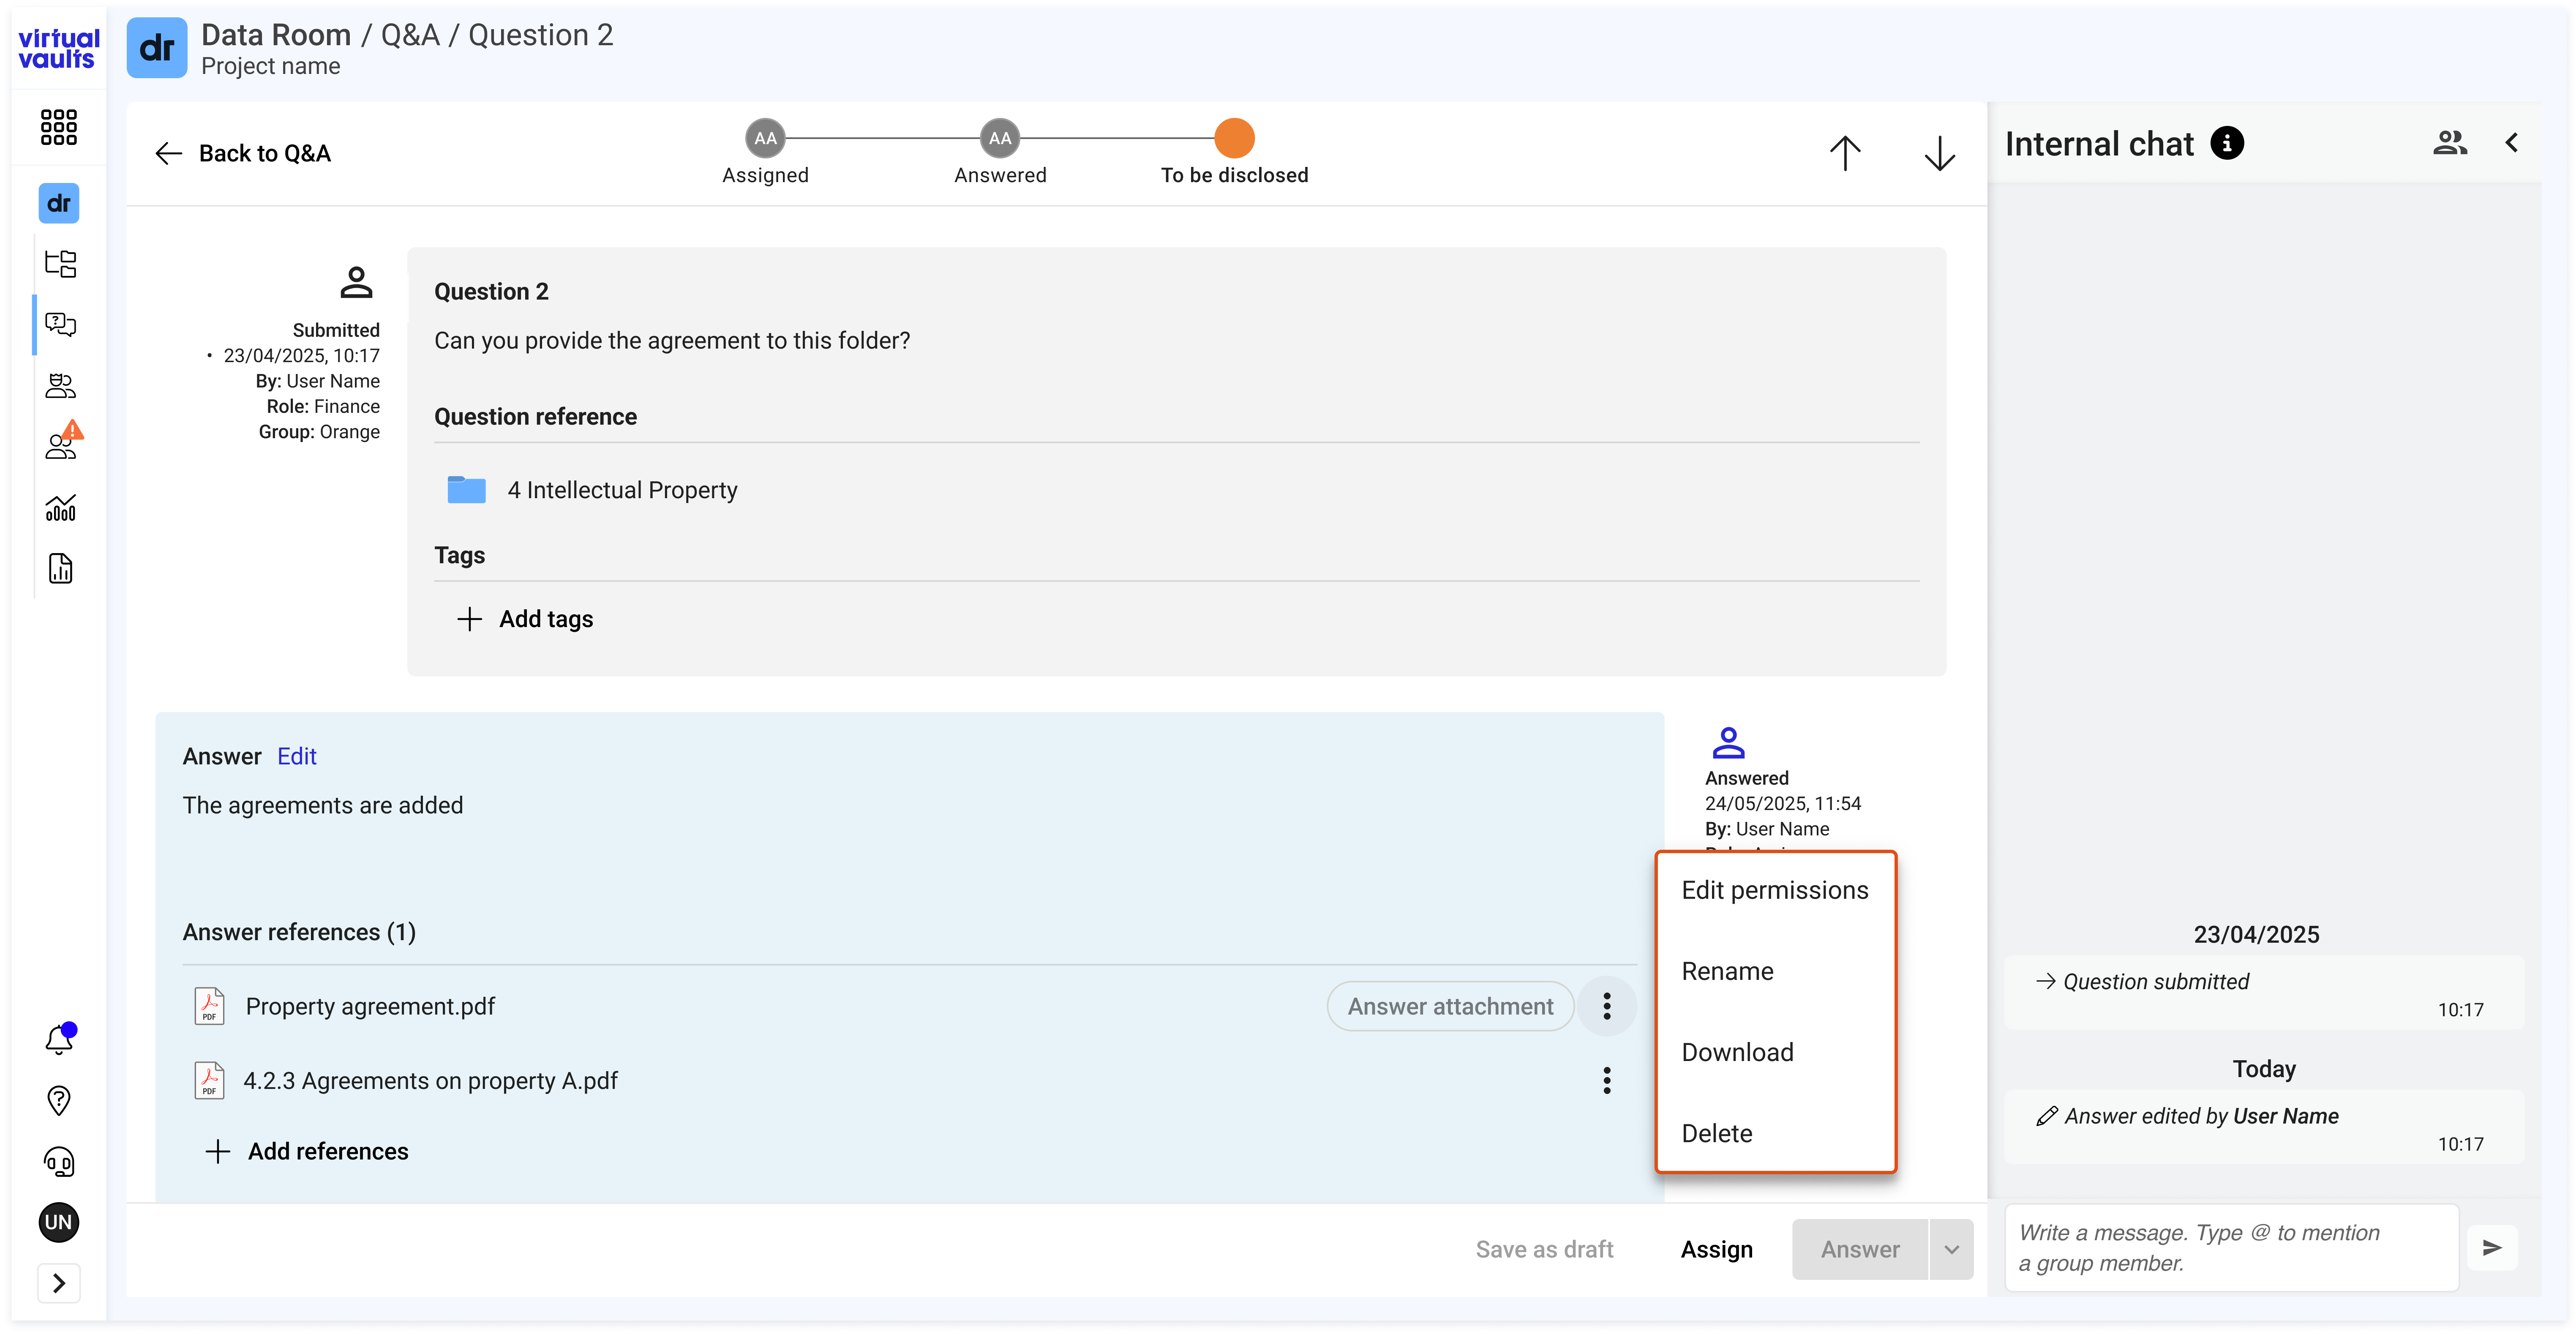Viewport: 2576px width, 1334px height.
Task: Expand the left sidebar with chevron
Action: point(59,1283)
